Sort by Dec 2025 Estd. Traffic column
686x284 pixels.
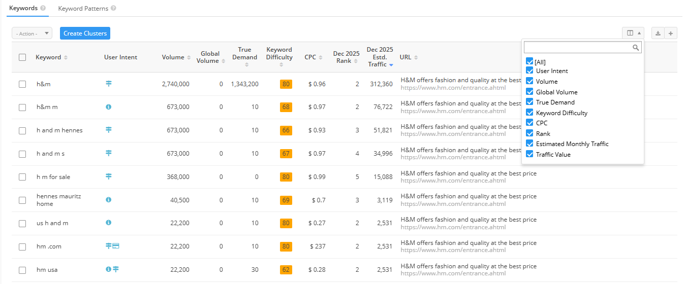[x=380, y=57]
